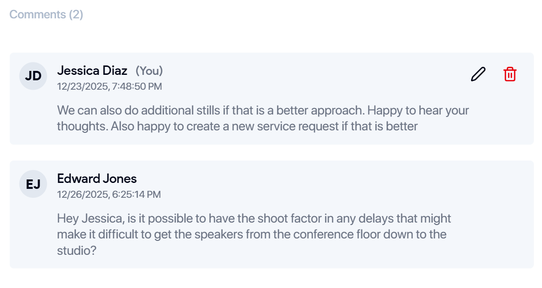Click the timestamp on Edward's comment
This screenshot has width=542, height=288.
tap(109, 194)
